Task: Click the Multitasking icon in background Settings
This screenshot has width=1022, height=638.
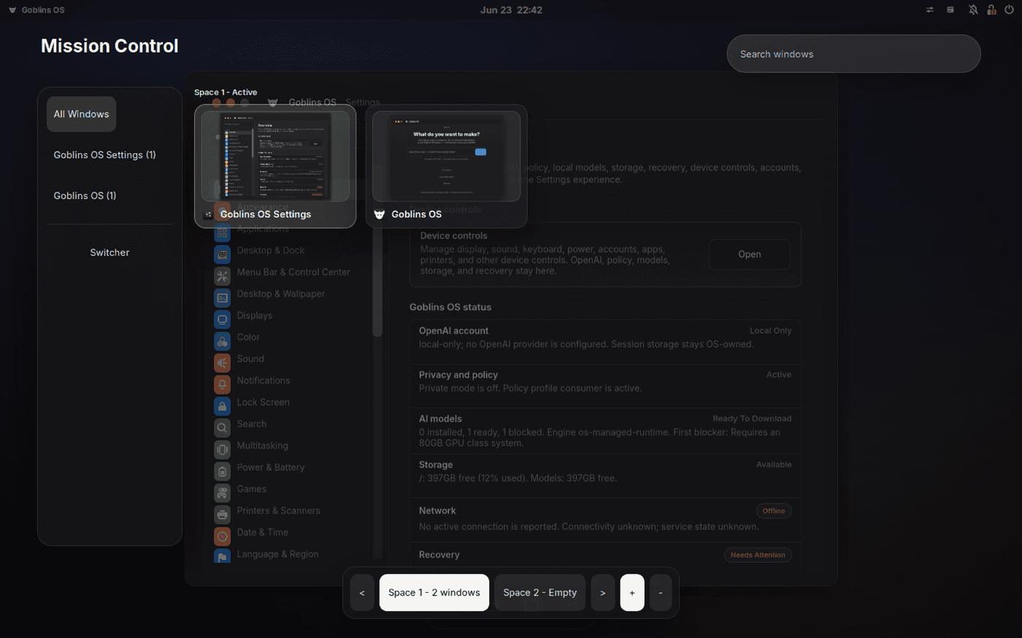Action: click(222, 450)
